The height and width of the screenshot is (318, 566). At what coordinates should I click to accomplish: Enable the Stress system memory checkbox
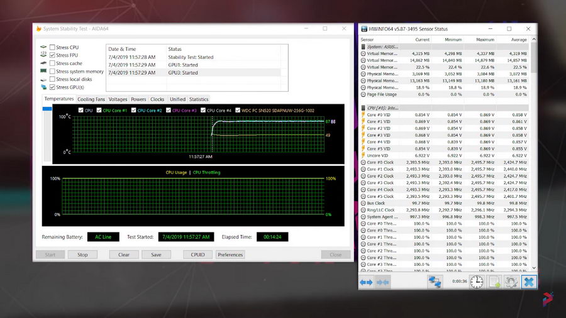click(53, 72)
